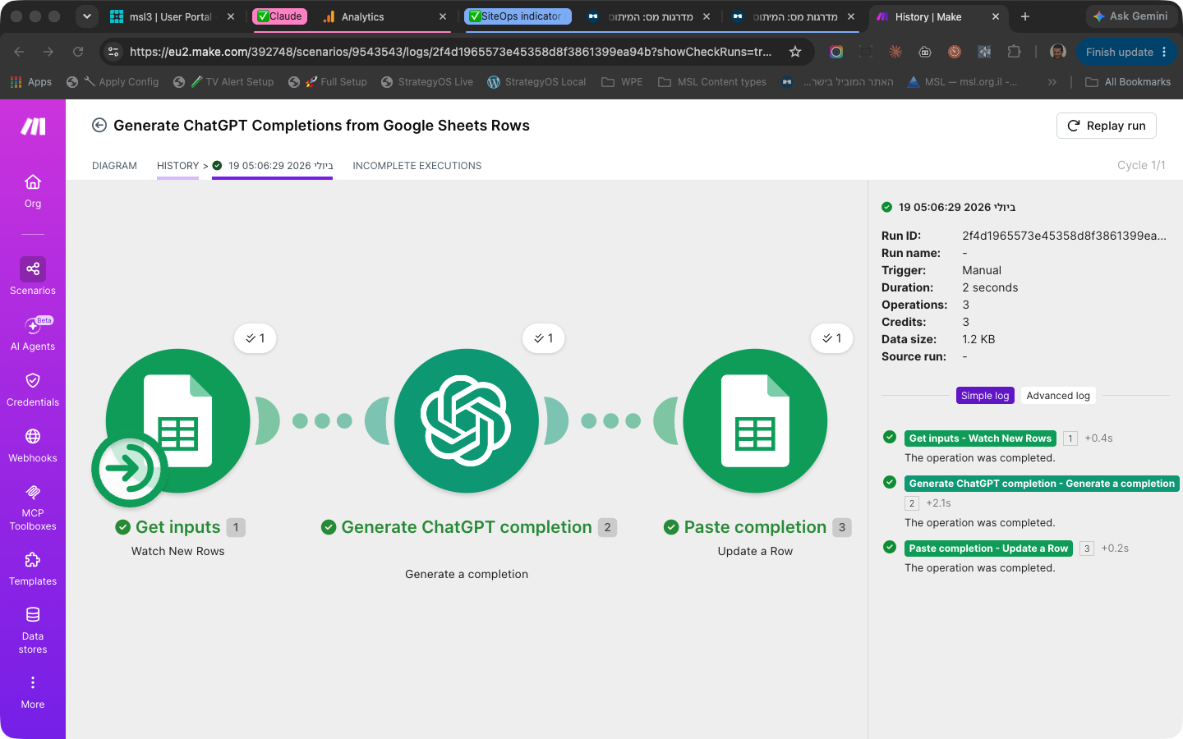The image size is (1183, 739).
Task: Click the '2 seconds' duration value
Action: click(x=990, y=287)
